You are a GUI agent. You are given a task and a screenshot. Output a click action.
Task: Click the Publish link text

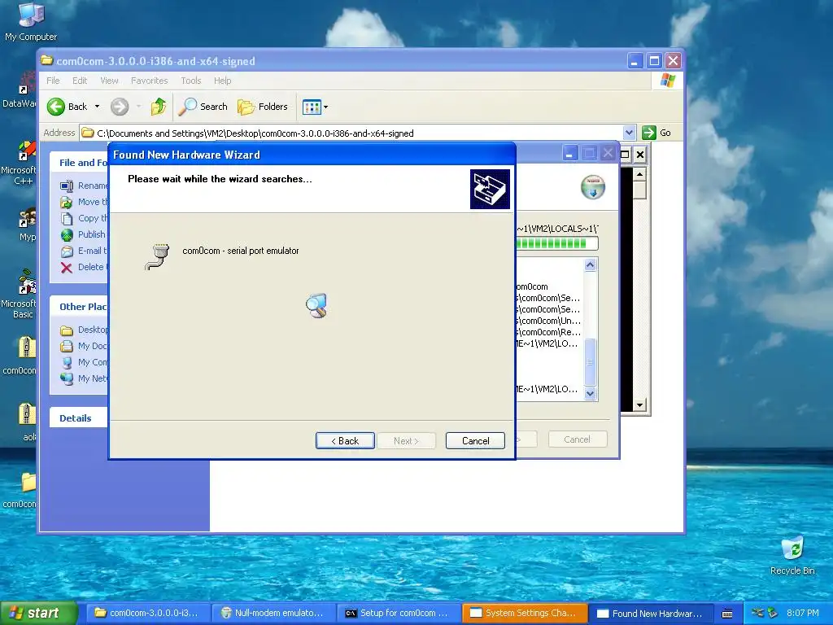(91, 234)
